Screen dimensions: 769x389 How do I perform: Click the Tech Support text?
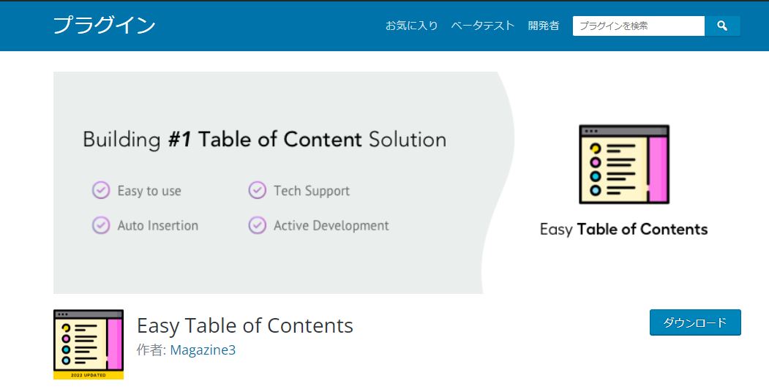pyautogui.click(x=312, y=191)
